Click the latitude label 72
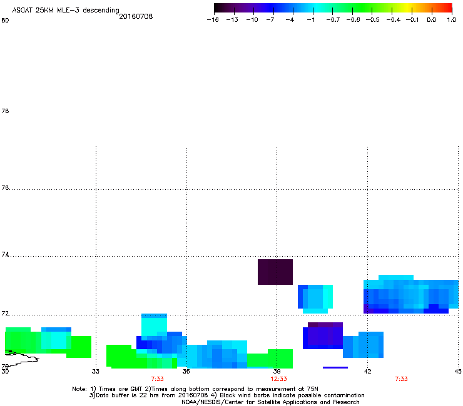This screenshot has height=406, width=463. (5, 313)
